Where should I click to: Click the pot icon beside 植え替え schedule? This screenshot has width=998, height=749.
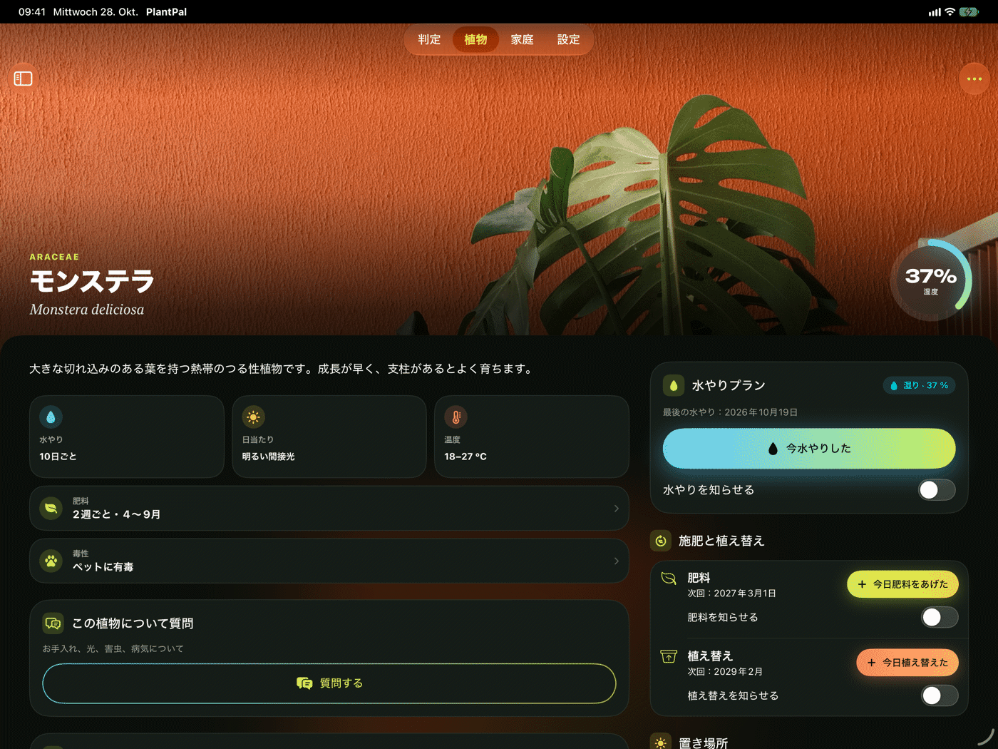(x=669, y=656)
